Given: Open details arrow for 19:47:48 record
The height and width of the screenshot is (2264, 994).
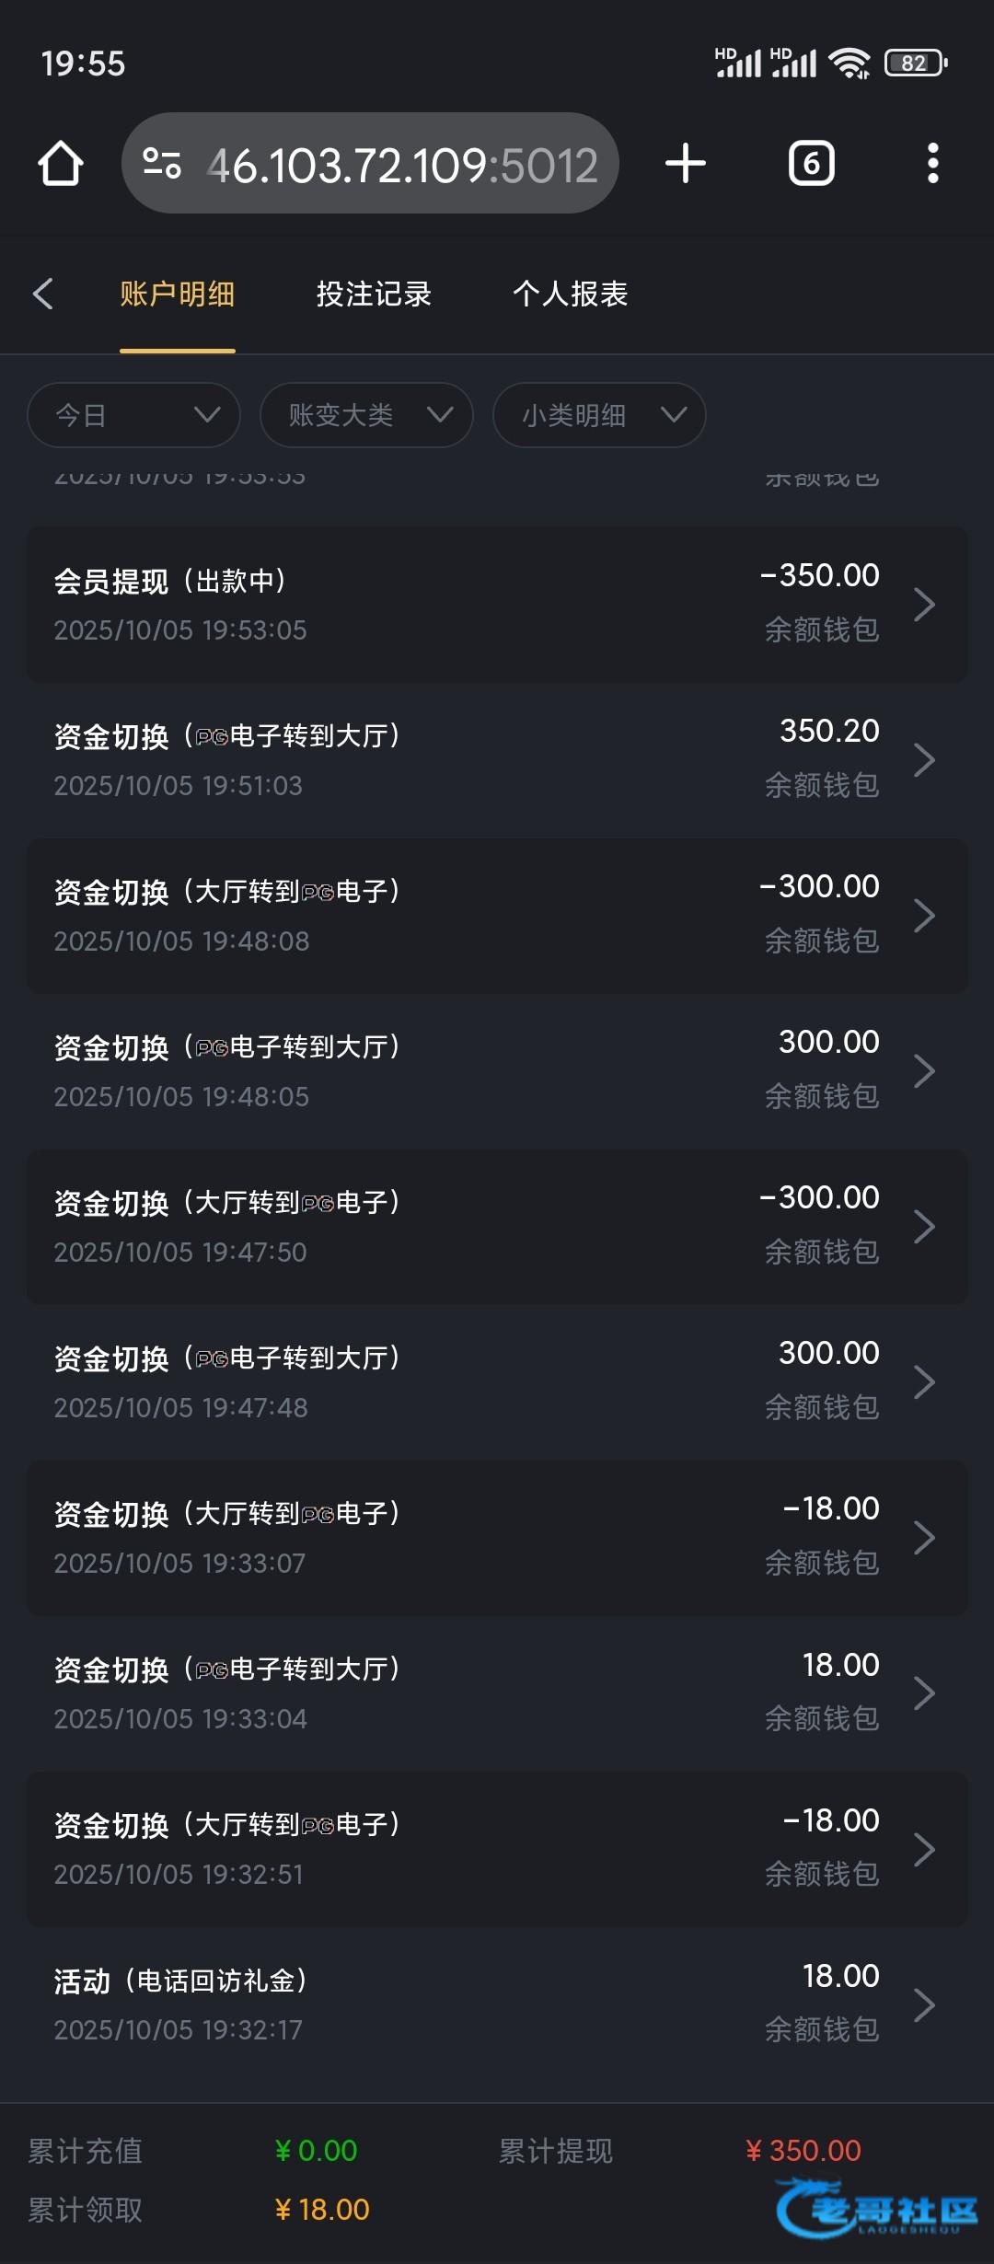Looking at the screenshot, I should point(924,1382).
